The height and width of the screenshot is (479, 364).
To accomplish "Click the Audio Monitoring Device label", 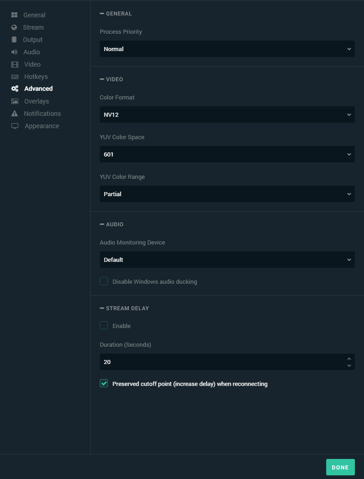I will (133, 243).
